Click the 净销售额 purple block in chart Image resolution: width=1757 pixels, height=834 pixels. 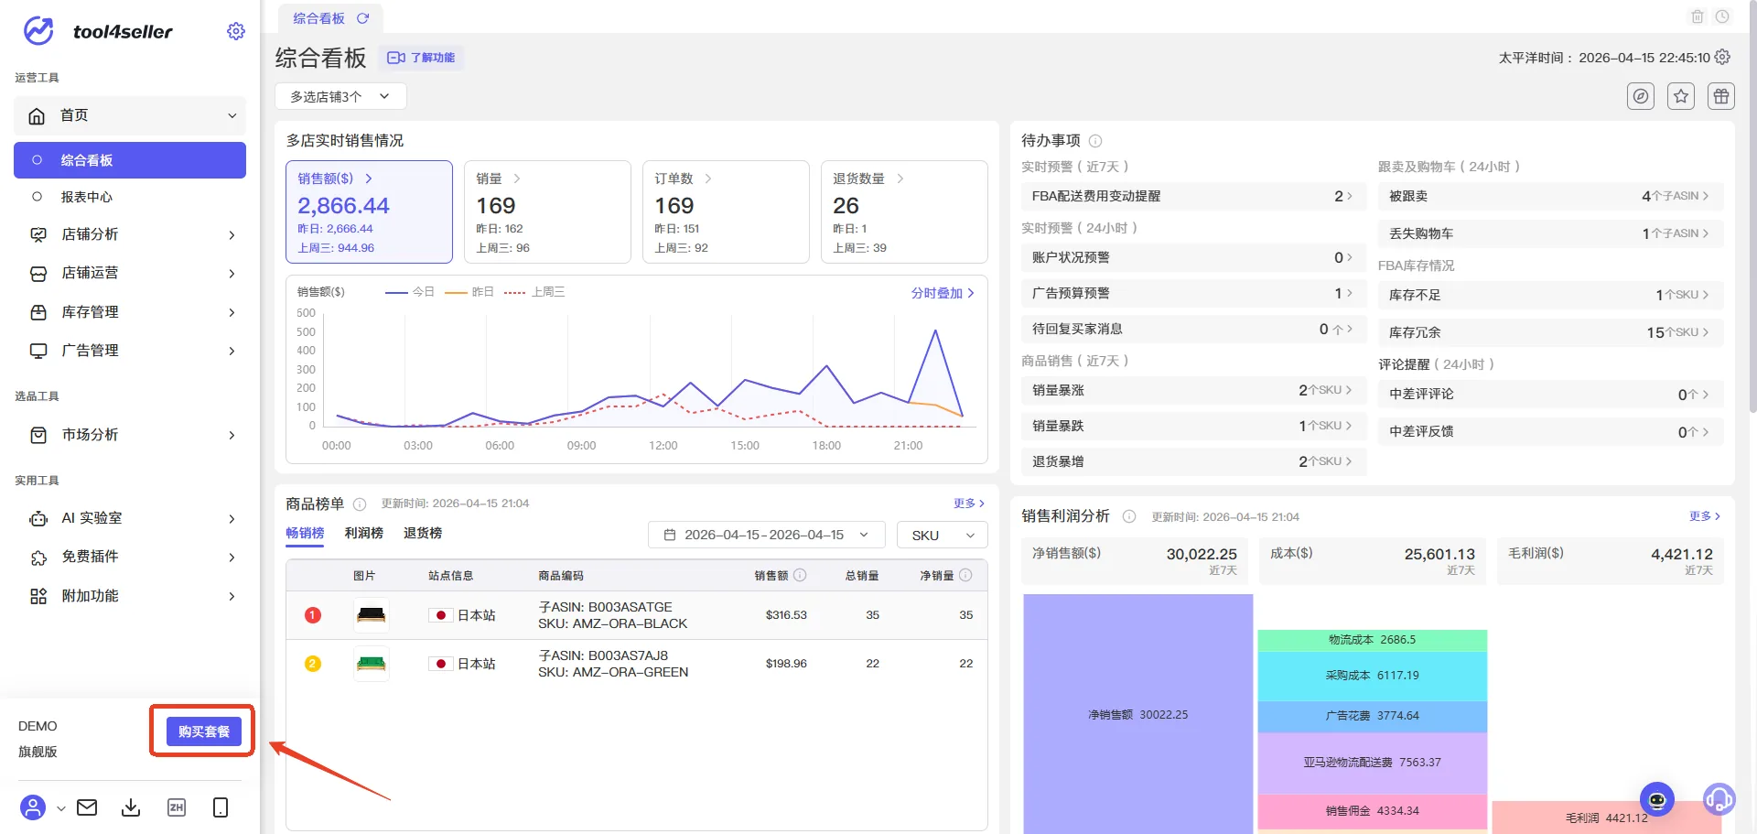point(1137,714)
